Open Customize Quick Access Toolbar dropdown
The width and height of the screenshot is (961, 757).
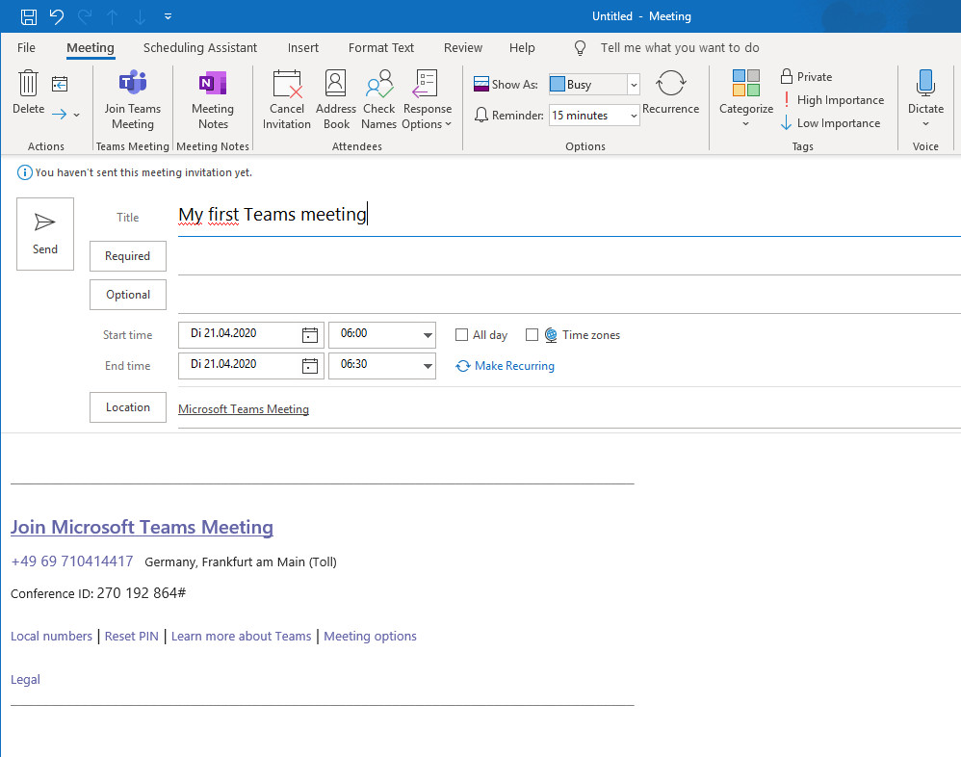coord(168,16)
